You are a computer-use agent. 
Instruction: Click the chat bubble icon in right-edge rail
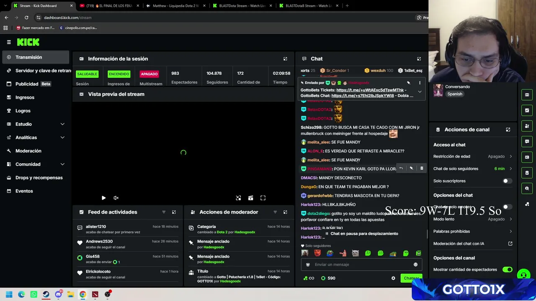click(x=527, y=142)
